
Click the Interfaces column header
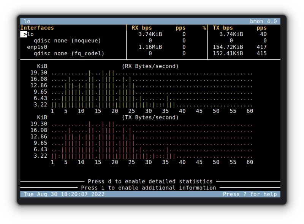(37, 28)
